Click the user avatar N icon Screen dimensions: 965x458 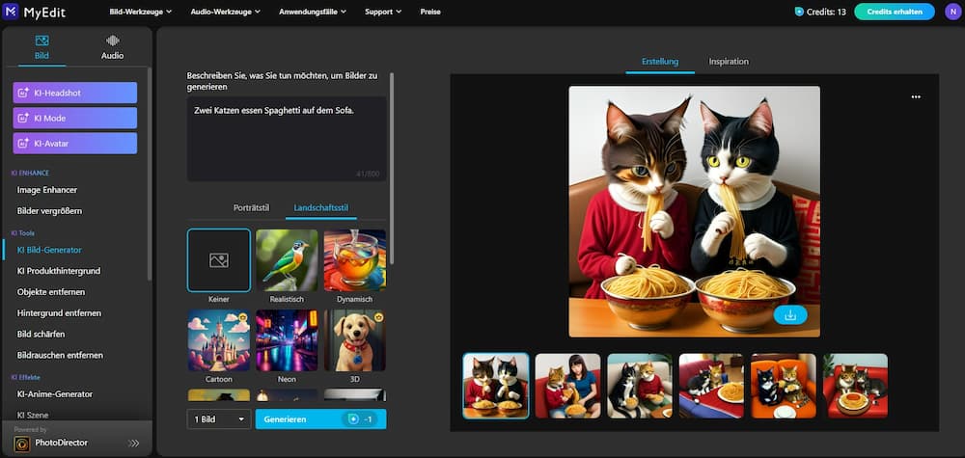click(x=951, y=12)
